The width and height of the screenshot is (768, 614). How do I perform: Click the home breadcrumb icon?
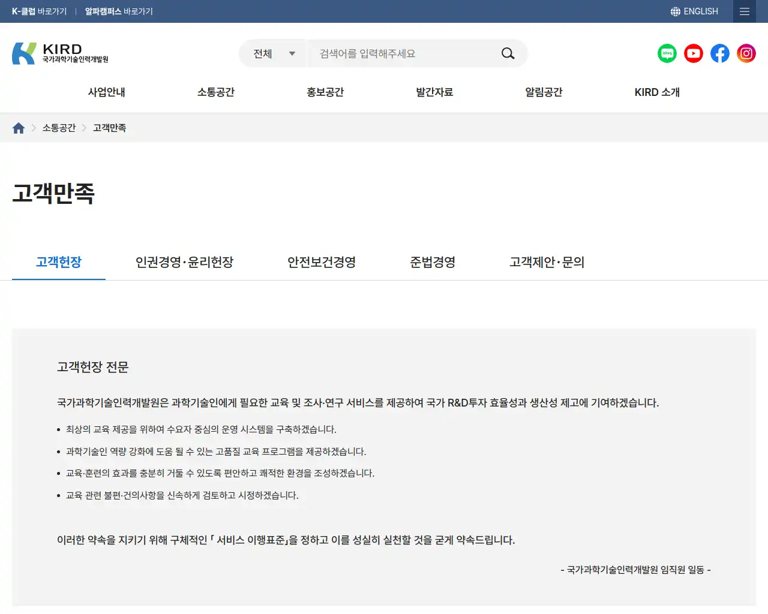click(x=19, y=128)
